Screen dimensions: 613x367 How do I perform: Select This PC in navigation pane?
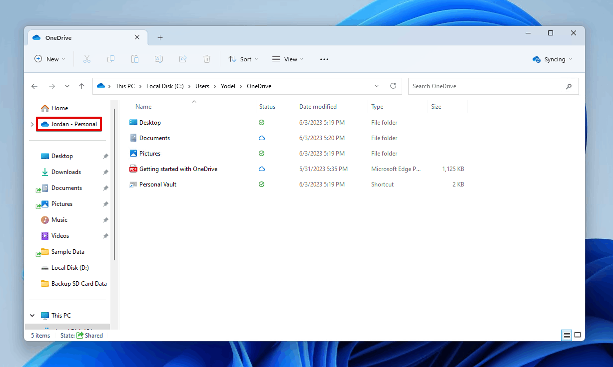click(x=61, y=316)
